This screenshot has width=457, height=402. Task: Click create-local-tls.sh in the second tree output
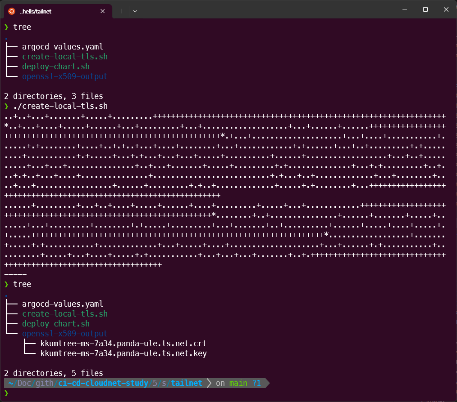[x=65, y=314]
